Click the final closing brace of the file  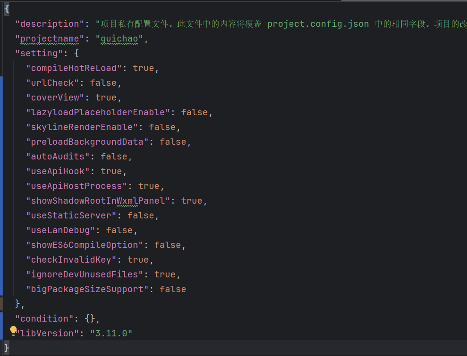7,348
